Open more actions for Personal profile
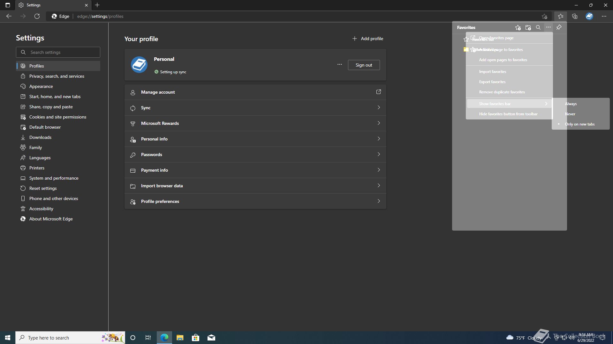 point(340,65)
